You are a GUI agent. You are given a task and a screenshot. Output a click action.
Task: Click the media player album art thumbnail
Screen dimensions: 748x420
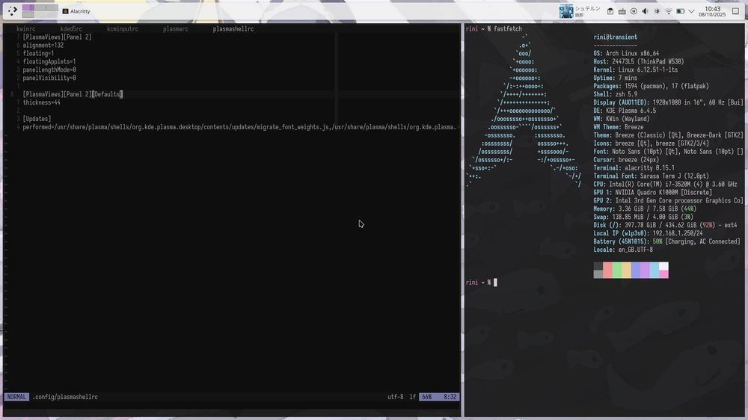point(566,11)
